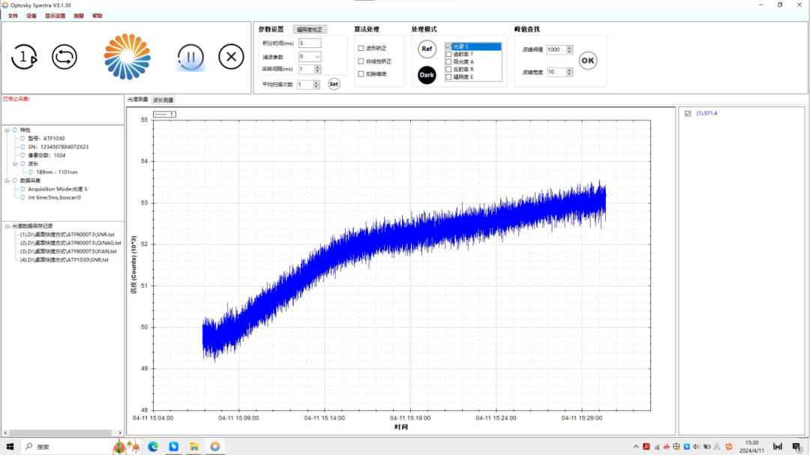The height and width of the screenshot is (455, 810).
Task: Collapse the 特性 tree node
Action: tap(7, 130)
